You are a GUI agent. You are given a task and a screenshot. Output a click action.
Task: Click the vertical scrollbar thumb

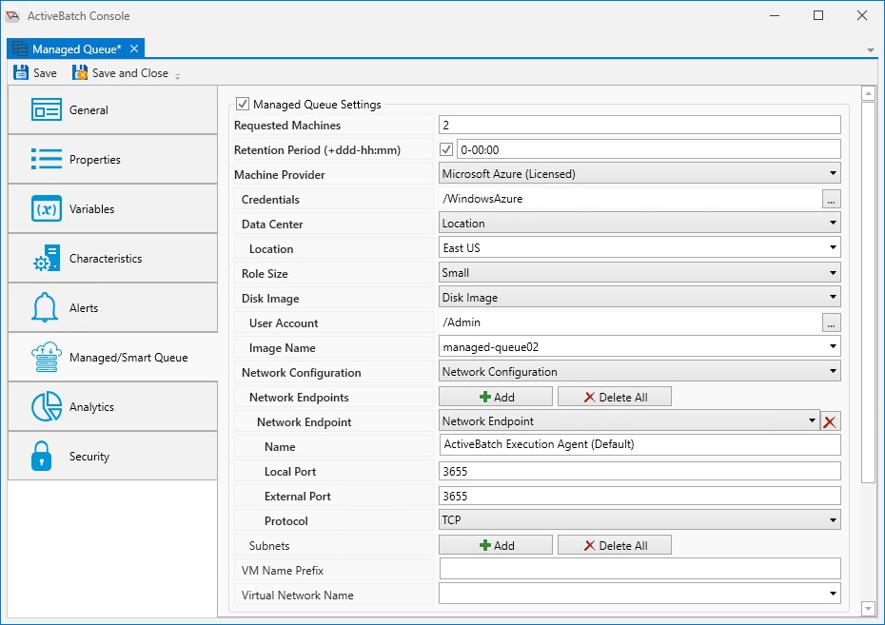[x=868, y=292]
